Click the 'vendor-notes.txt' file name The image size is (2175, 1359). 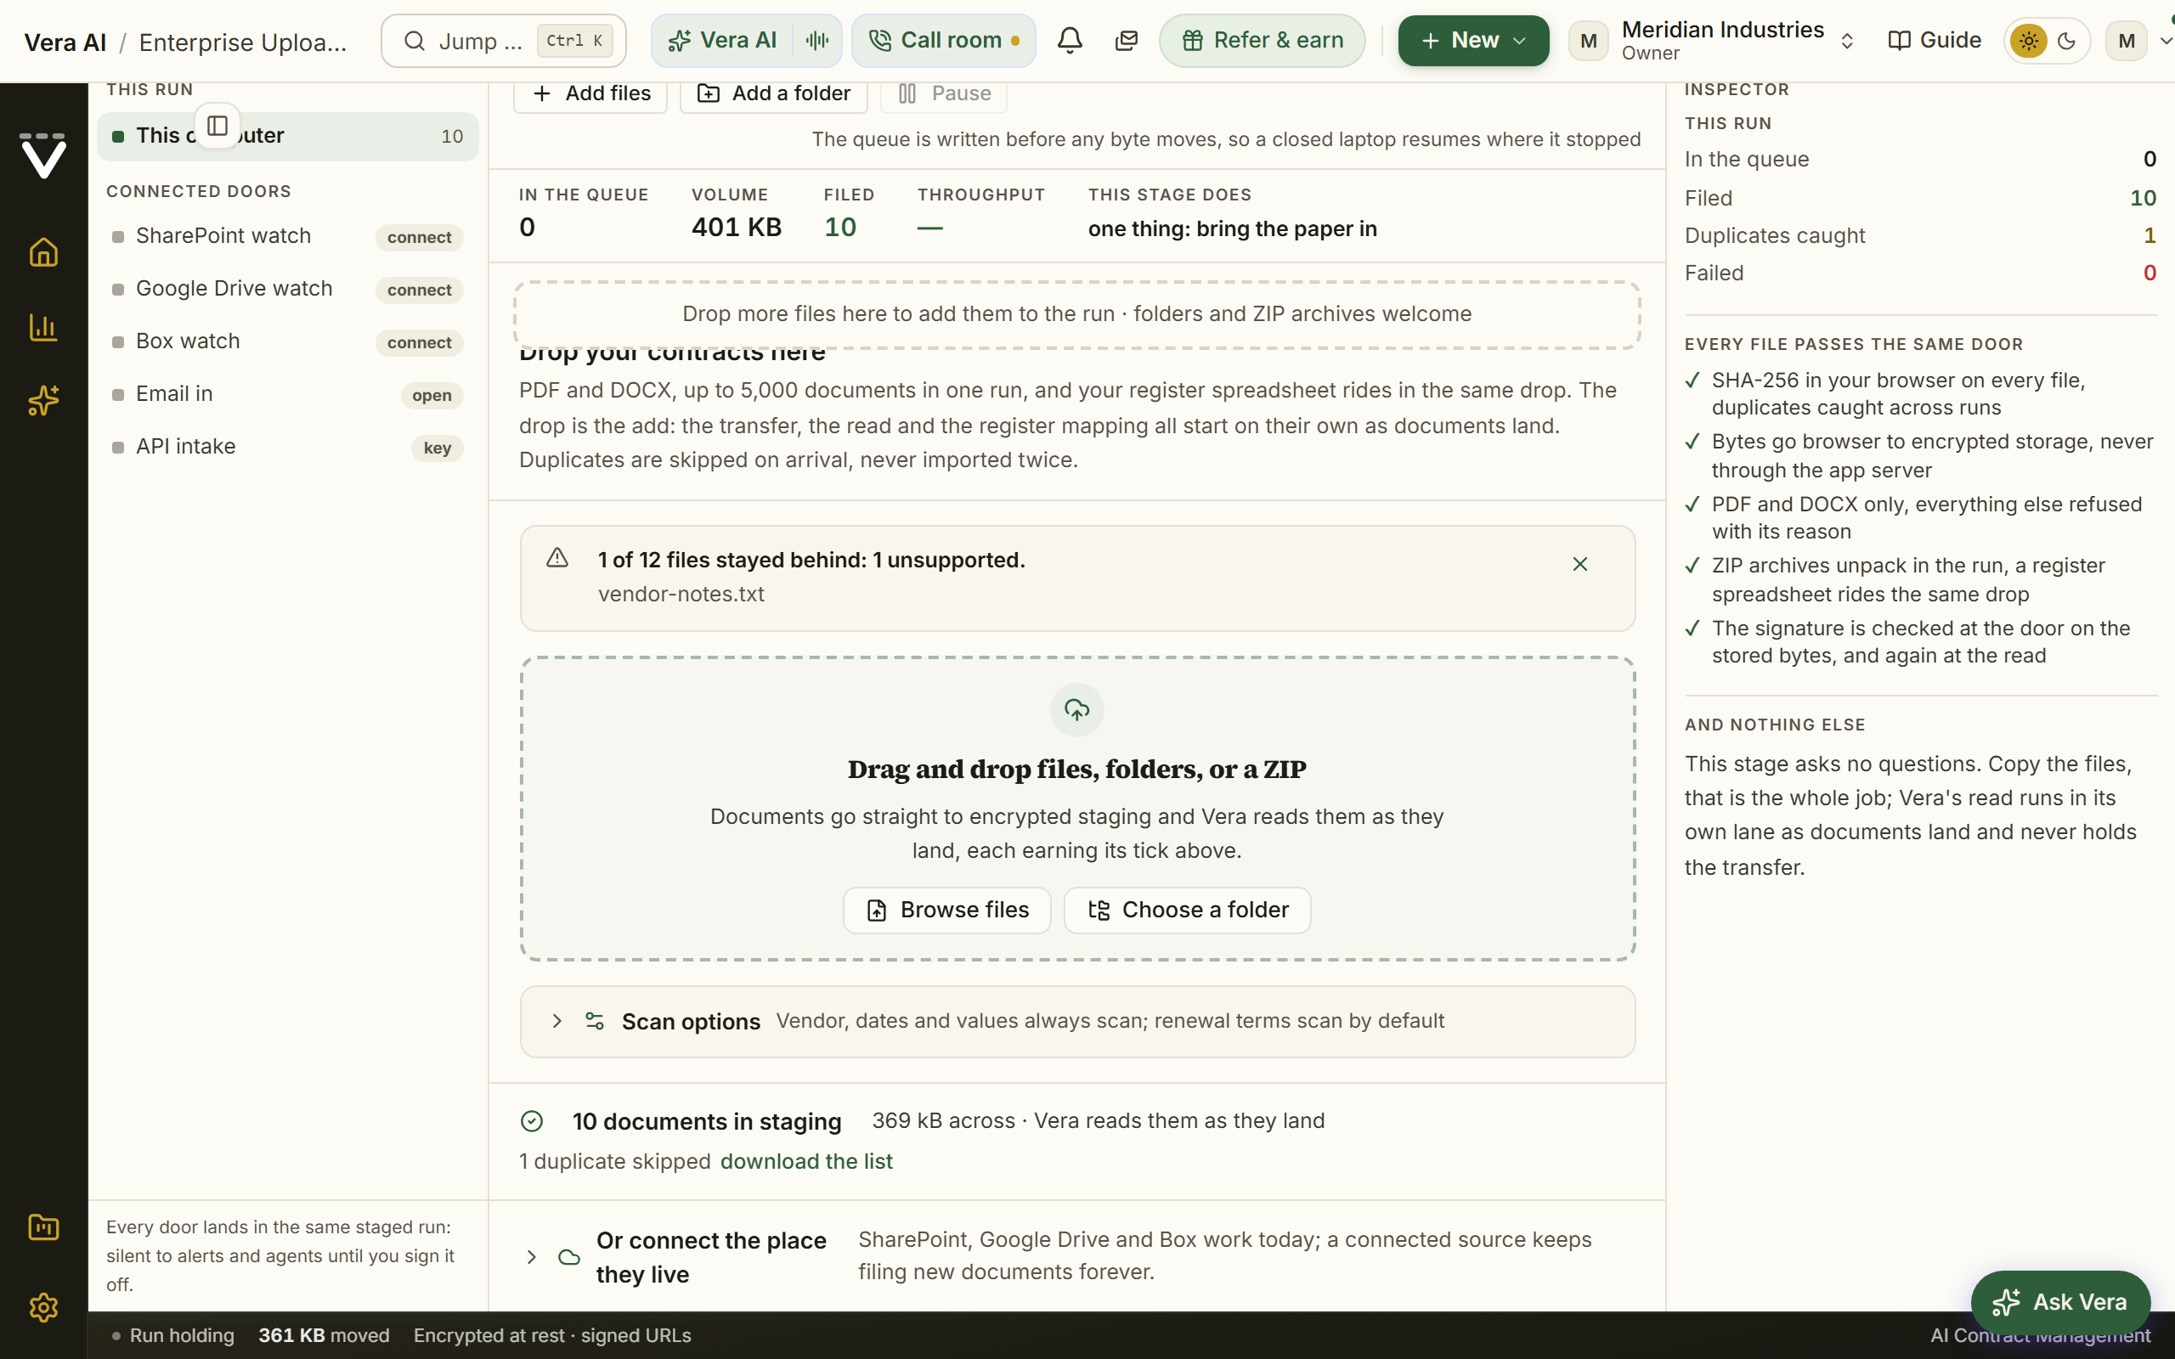(681, 594)
